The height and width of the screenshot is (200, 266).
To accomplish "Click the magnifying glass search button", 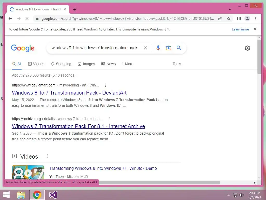I will 179,48.
